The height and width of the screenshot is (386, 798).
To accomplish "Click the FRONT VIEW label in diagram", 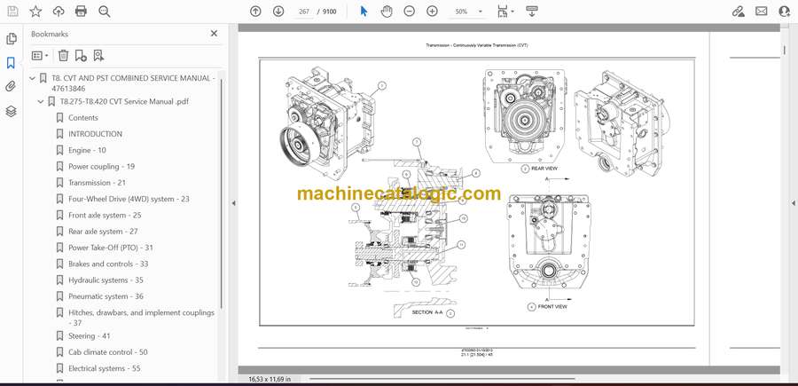I will click(552, 307).
